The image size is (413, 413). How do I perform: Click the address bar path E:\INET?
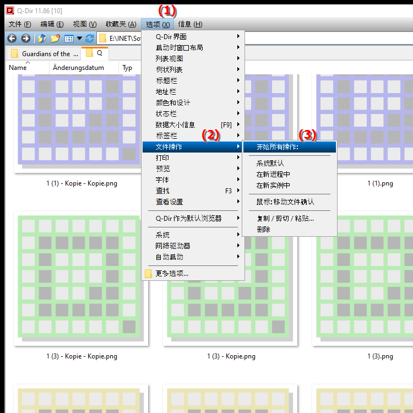tap(125, 39)
